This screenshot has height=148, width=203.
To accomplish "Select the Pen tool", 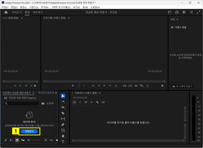I will tap(63, 125).
